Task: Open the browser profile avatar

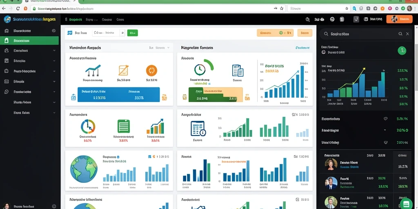Action: [x=409, y=9]
